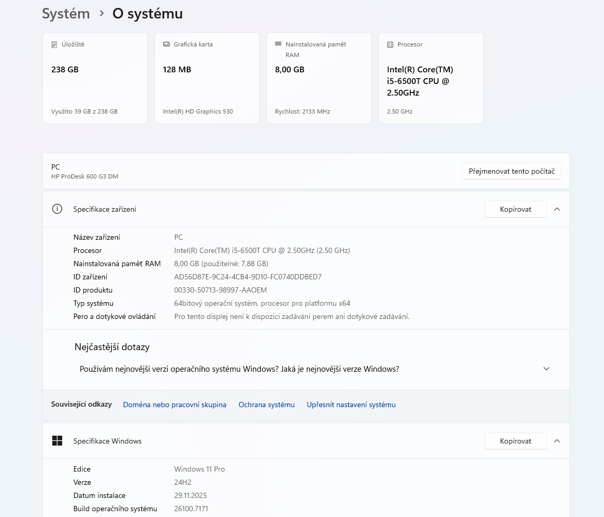Click the graphics card icon beside Grafická karta

[166, 44]
